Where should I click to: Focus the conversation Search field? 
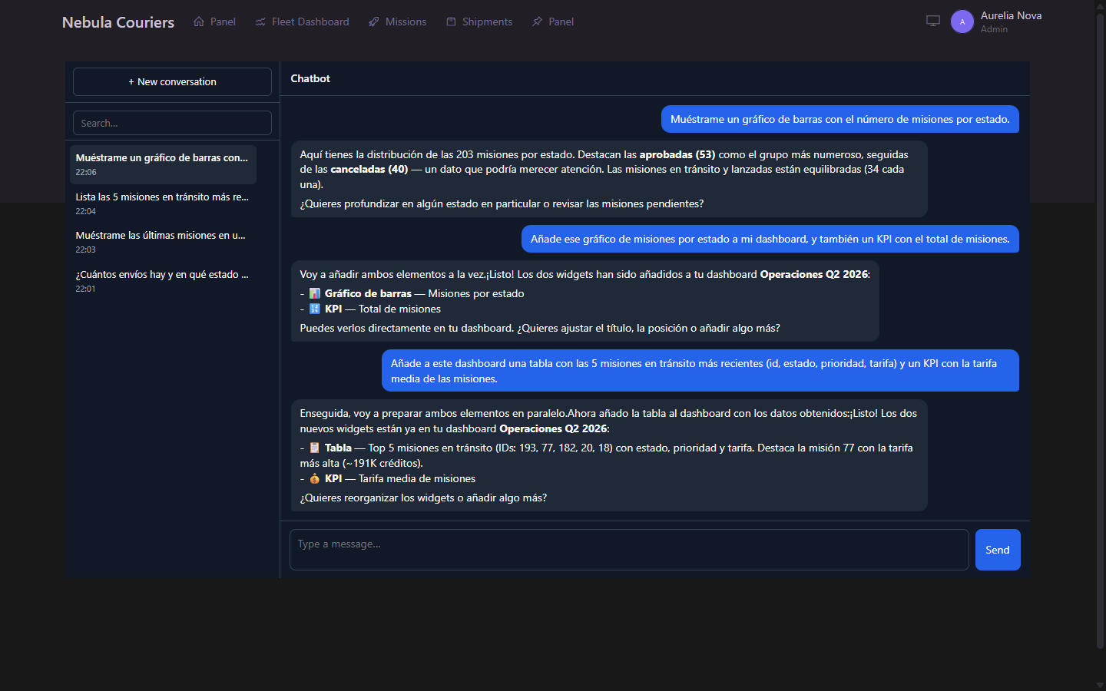(172, 123)
